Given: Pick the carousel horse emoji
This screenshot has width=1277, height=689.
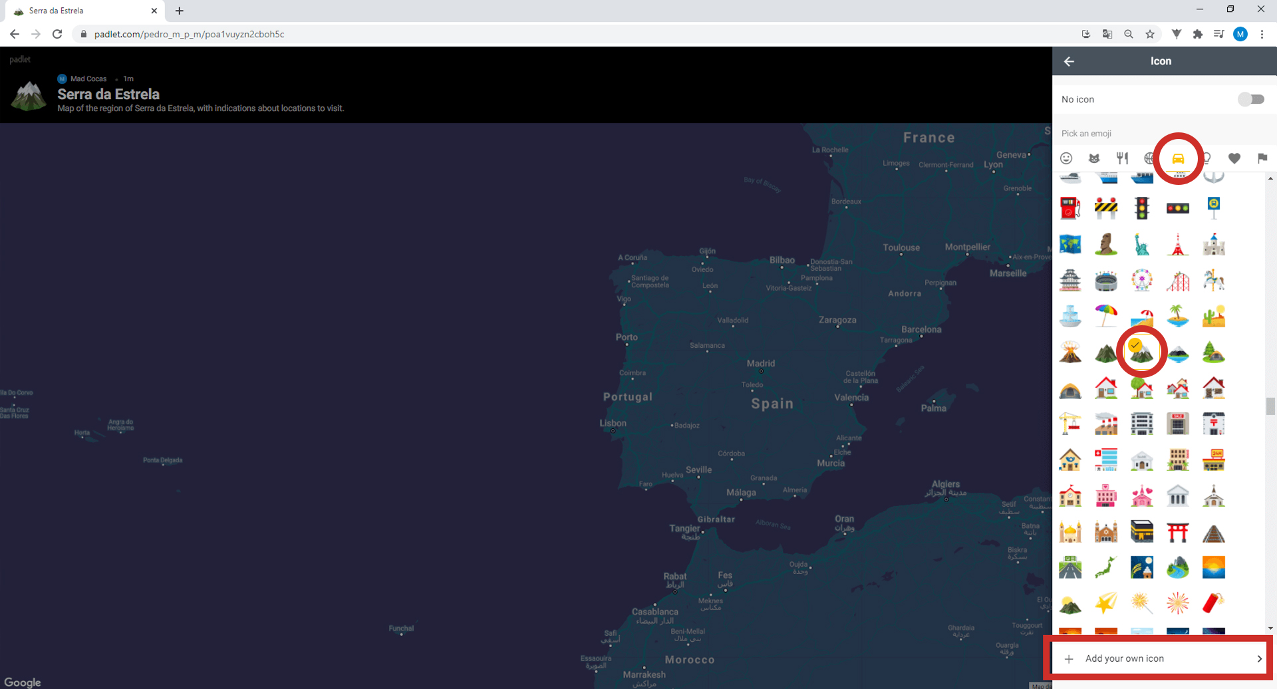Looking at the screenshot, I should coord(1214,280).
